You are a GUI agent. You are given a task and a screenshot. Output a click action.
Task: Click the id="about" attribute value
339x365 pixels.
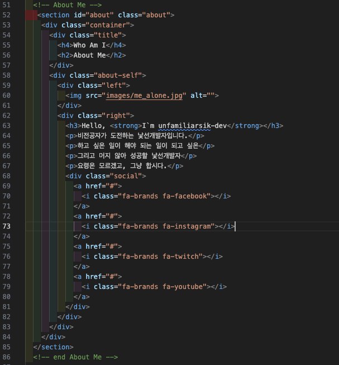[99, 15]
